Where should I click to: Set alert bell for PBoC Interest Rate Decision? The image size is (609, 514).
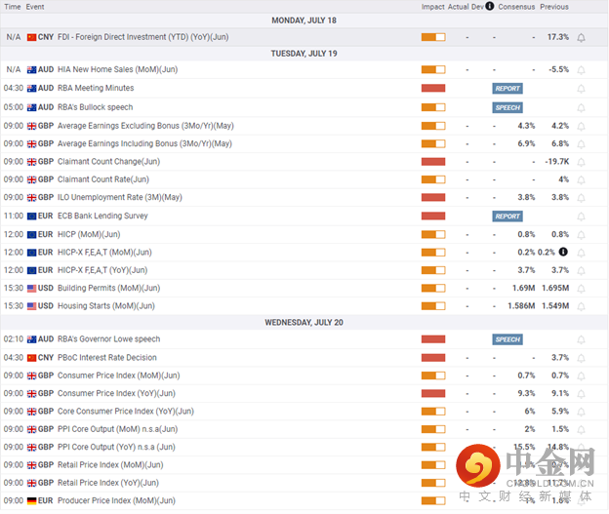[x=581, y=358]
